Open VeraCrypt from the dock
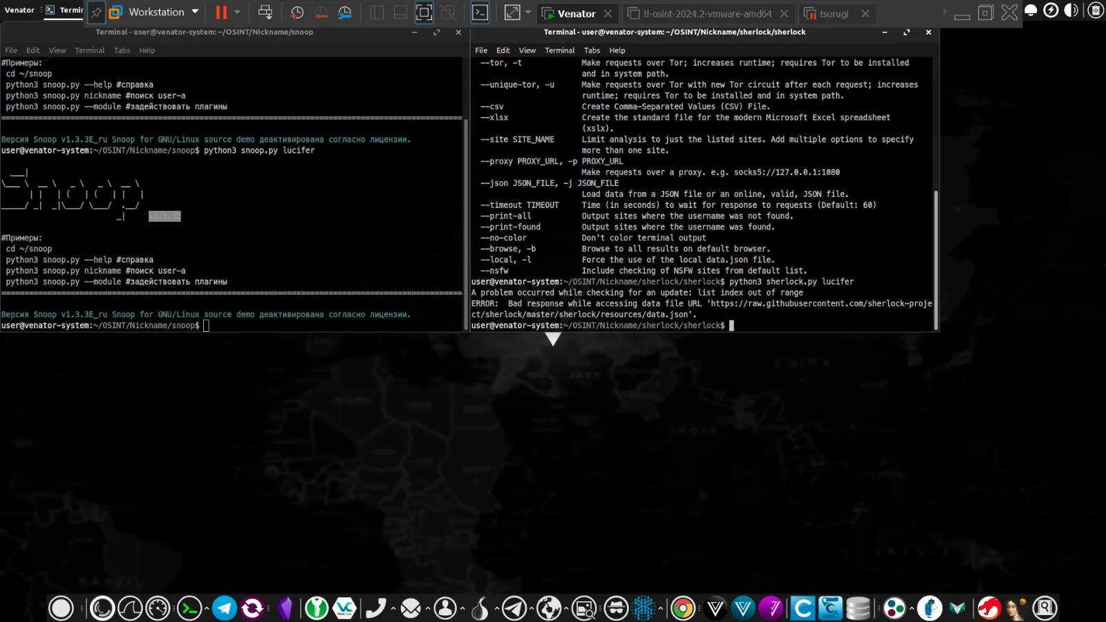 [344, 608]
